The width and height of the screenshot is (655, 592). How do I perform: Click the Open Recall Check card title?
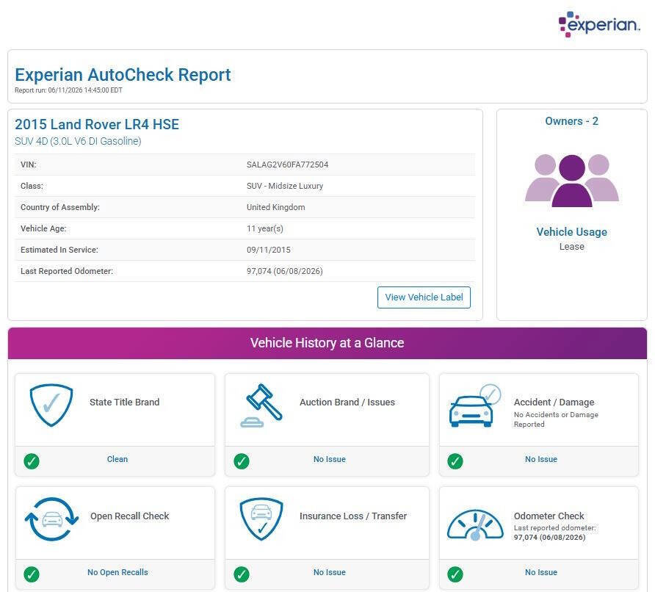[130, 516]
